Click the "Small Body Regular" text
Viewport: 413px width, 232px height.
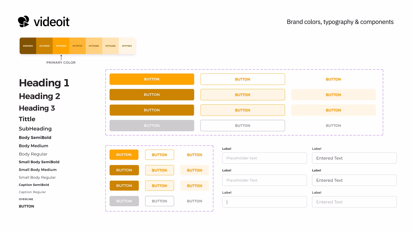click(x=37, y=177)
